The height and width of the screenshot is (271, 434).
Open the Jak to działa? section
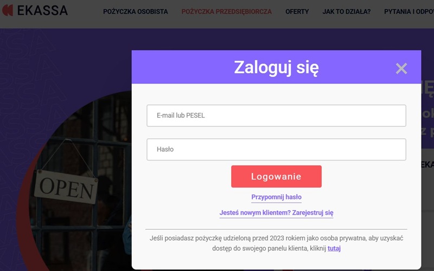coord(346,11)
